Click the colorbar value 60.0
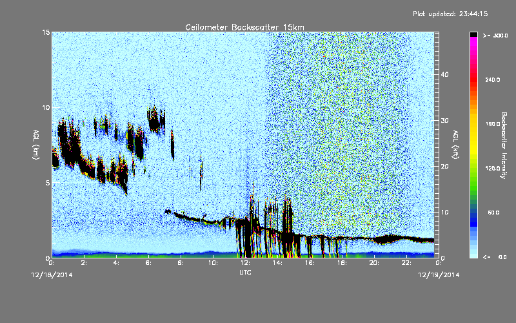This screenshot has height=323, width=516. coord(493,213)
